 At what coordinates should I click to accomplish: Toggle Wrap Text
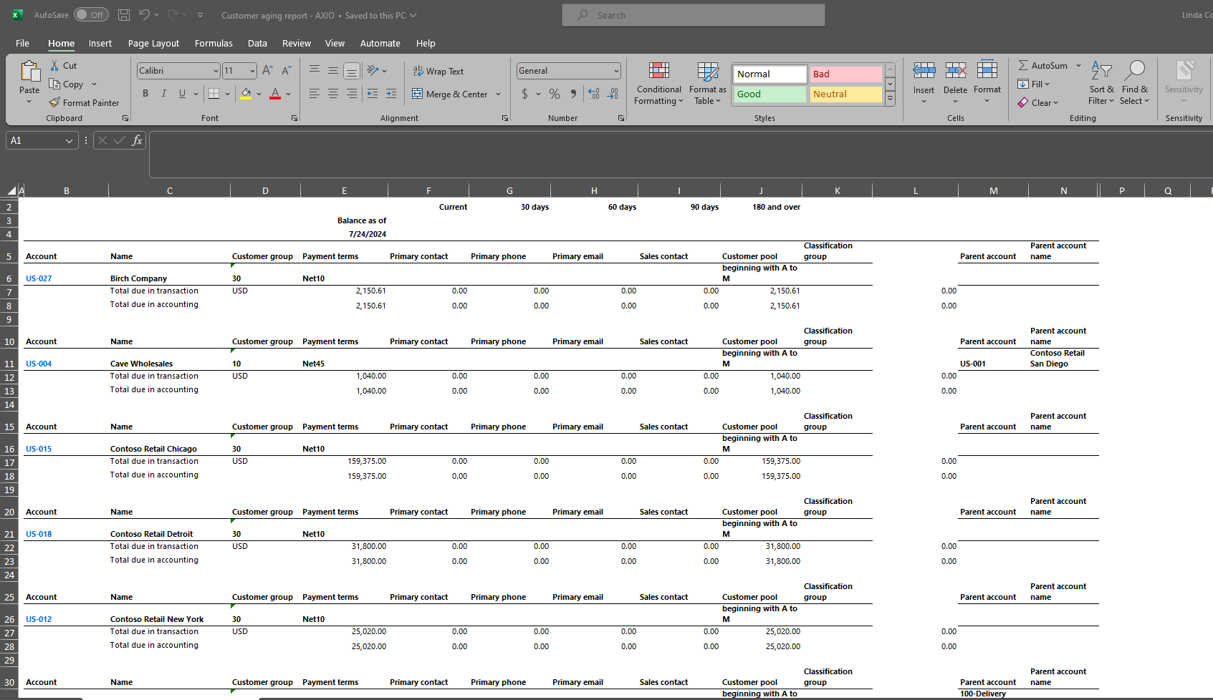point(438,71)
